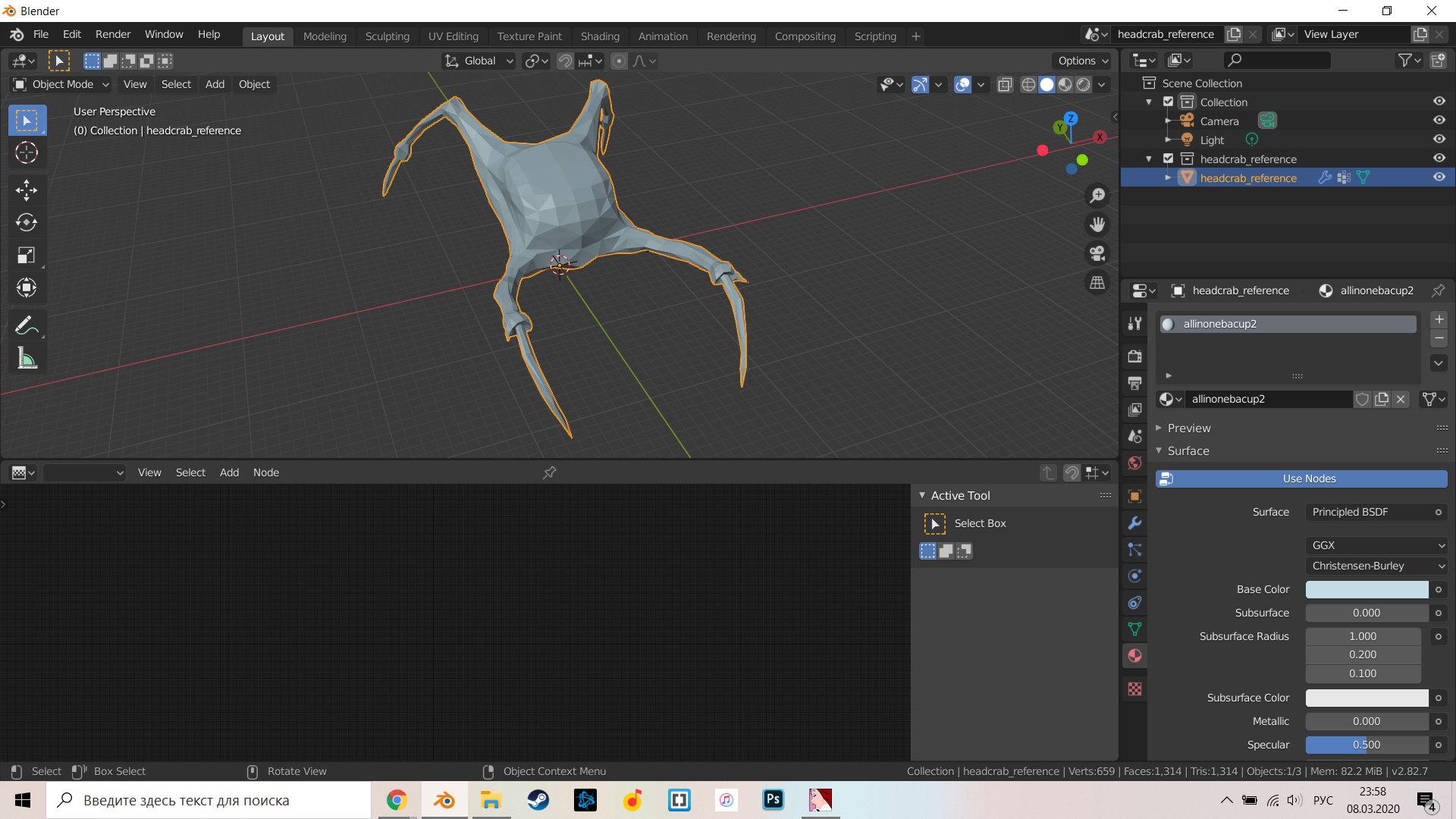This screenshot has height=819, width=1456.
Task: Click the Select Box tool in toolbar
Action: [x=27, y=120]
